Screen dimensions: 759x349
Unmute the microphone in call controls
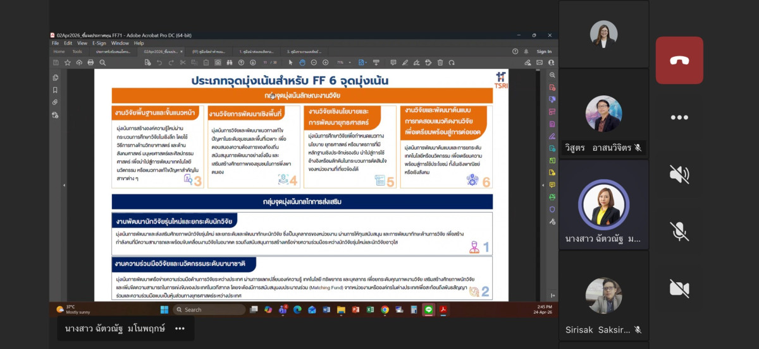coord(679,231)
